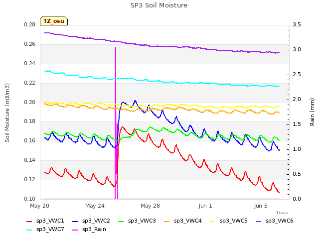Click the 0.16 left axis value
Viewport: 319px width, 239px height.
[x=30, y=140]
